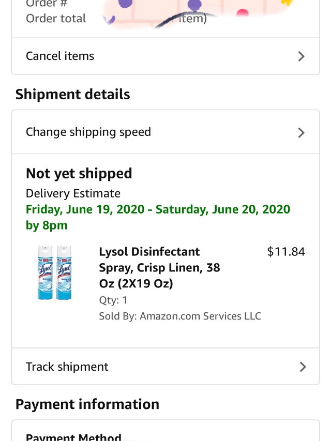Viewport: 331px width, 441px height.
Task: Tap the arrow next to Change shipping speed
Action: pos(302,133)
